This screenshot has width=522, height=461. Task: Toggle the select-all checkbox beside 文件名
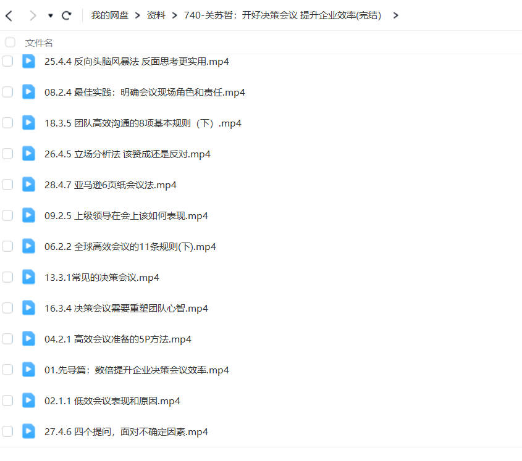pos(10,42)
